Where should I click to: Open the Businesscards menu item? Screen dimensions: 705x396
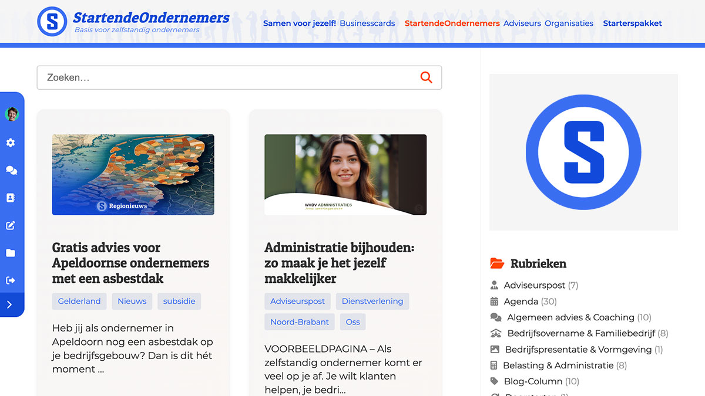click(367, 23)
